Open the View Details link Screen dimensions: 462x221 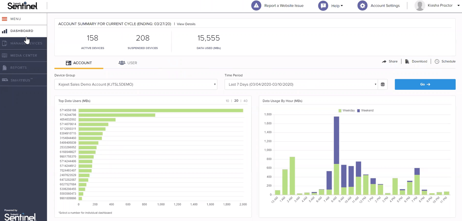point(186,24)
